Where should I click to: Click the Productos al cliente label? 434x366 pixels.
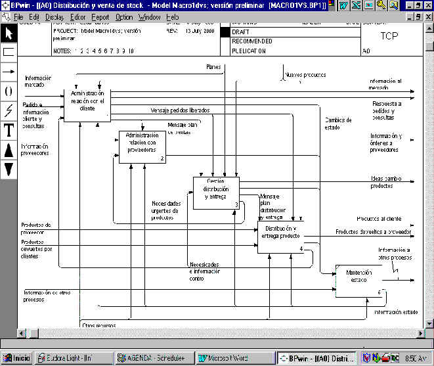[379, 219]
